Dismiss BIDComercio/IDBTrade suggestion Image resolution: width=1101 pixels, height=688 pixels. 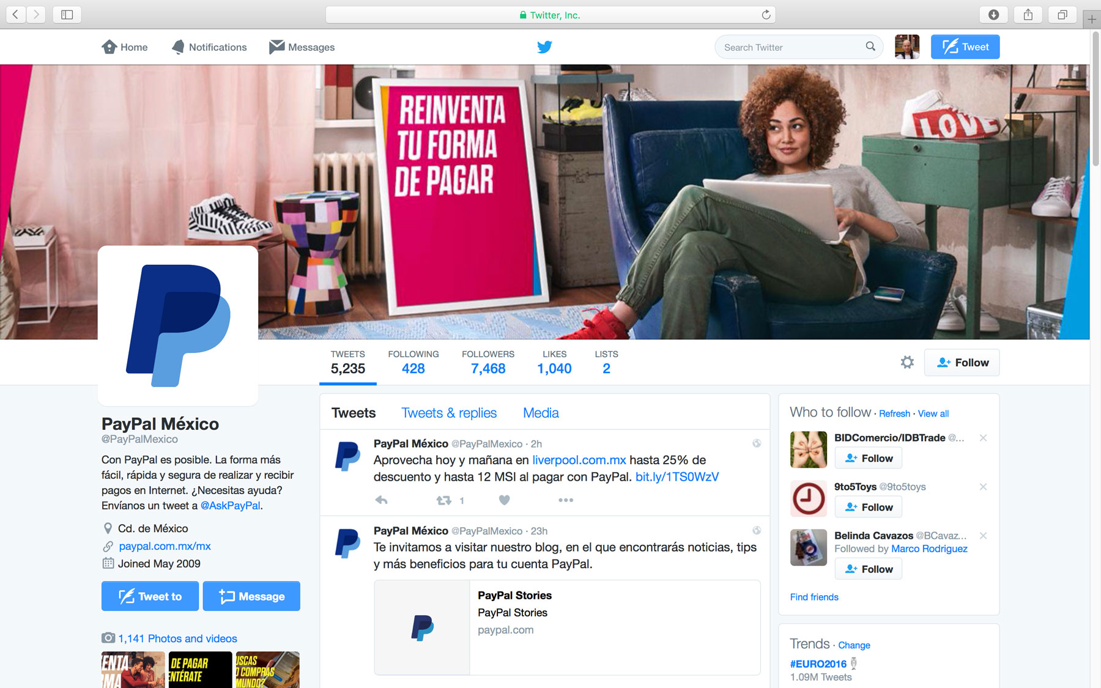point(983,438)
